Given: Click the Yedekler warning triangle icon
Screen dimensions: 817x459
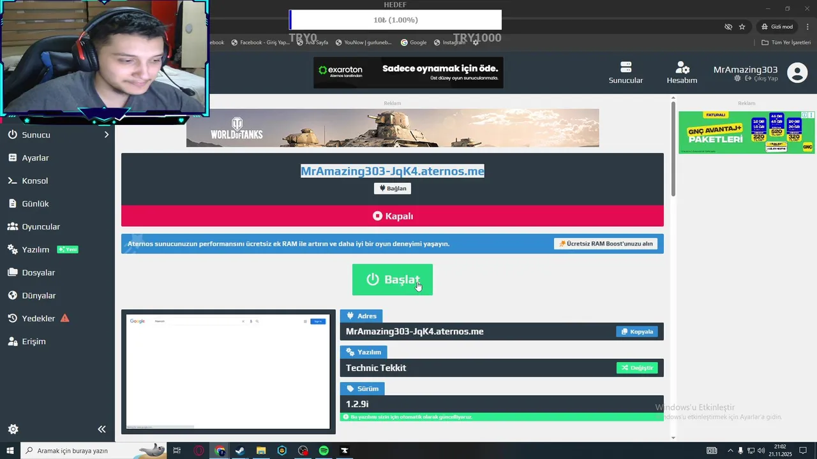Looking at the screenshot, I should [65, 318].
